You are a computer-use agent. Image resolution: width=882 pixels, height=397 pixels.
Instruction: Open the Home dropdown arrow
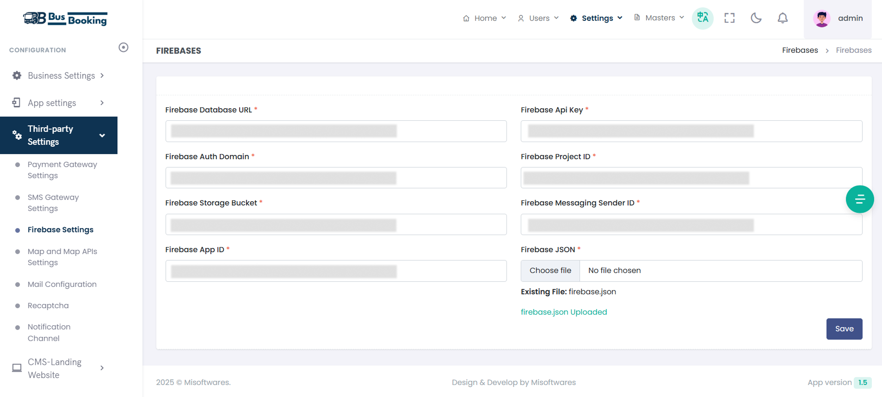point(504,18)
